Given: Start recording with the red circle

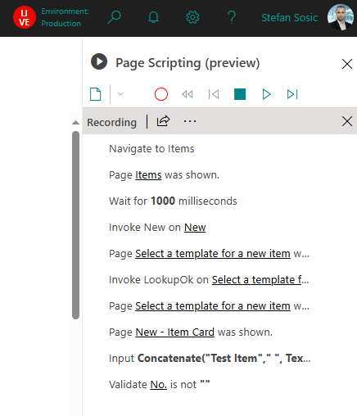Looking at the screenshot, I should click(x=161, y=94).
